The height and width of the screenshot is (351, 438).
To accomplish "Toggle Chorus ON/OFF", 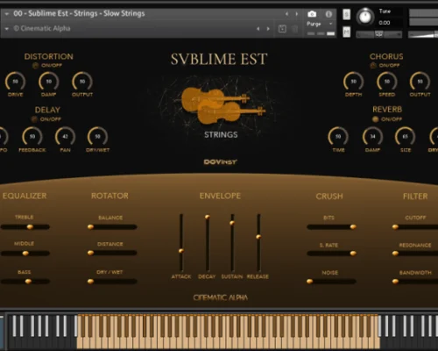I will point(373,66).
